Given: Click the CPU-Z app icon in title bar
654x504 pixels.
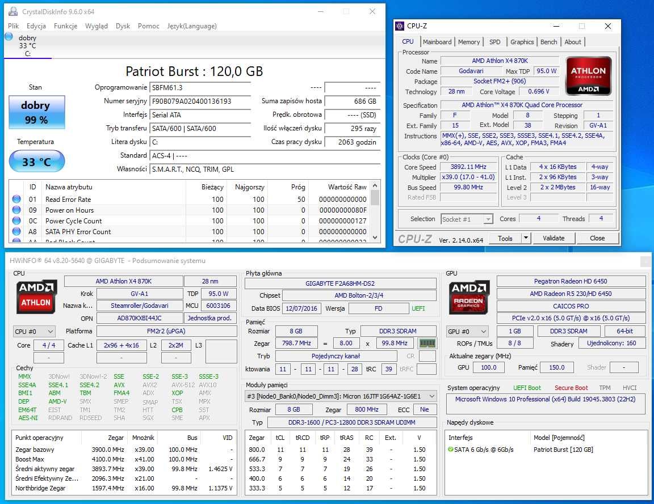Looking at the screenshot, I should [x=400, y=26].
